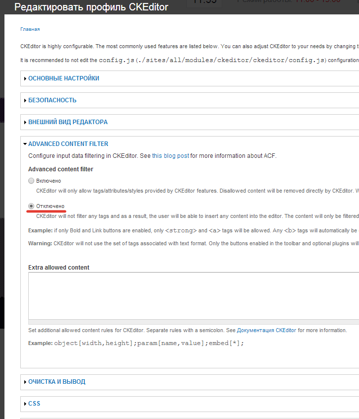This screenshot has height=419, width=359.
Task: Click the 'Advanced content filter' heading label
Action: 60,169
